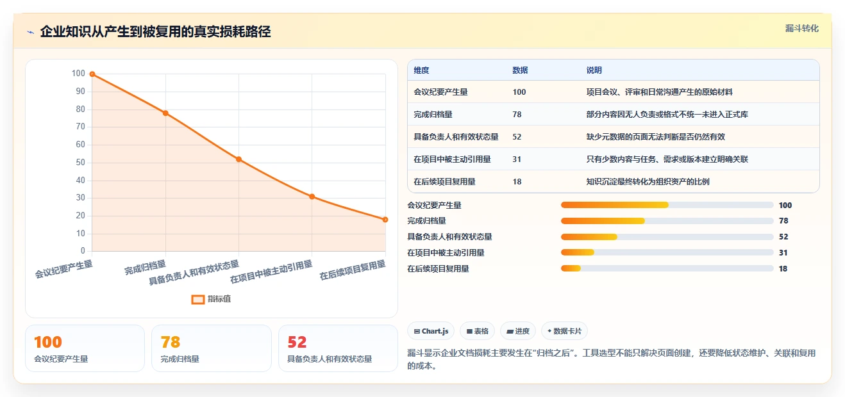Click the x-axis label 在后续项目复用量 on the chart
Viewport: 845px width, 397px height.
pos(353,270)
